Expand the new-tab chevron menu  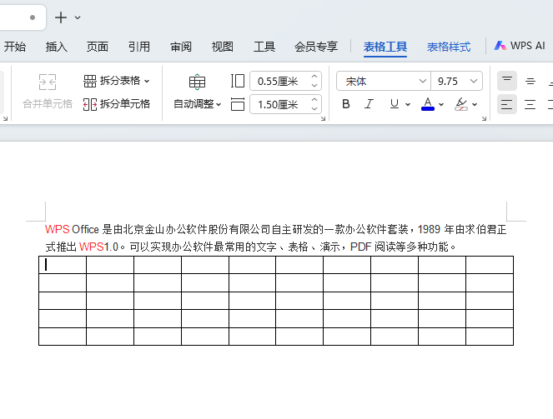pos(78,17)
